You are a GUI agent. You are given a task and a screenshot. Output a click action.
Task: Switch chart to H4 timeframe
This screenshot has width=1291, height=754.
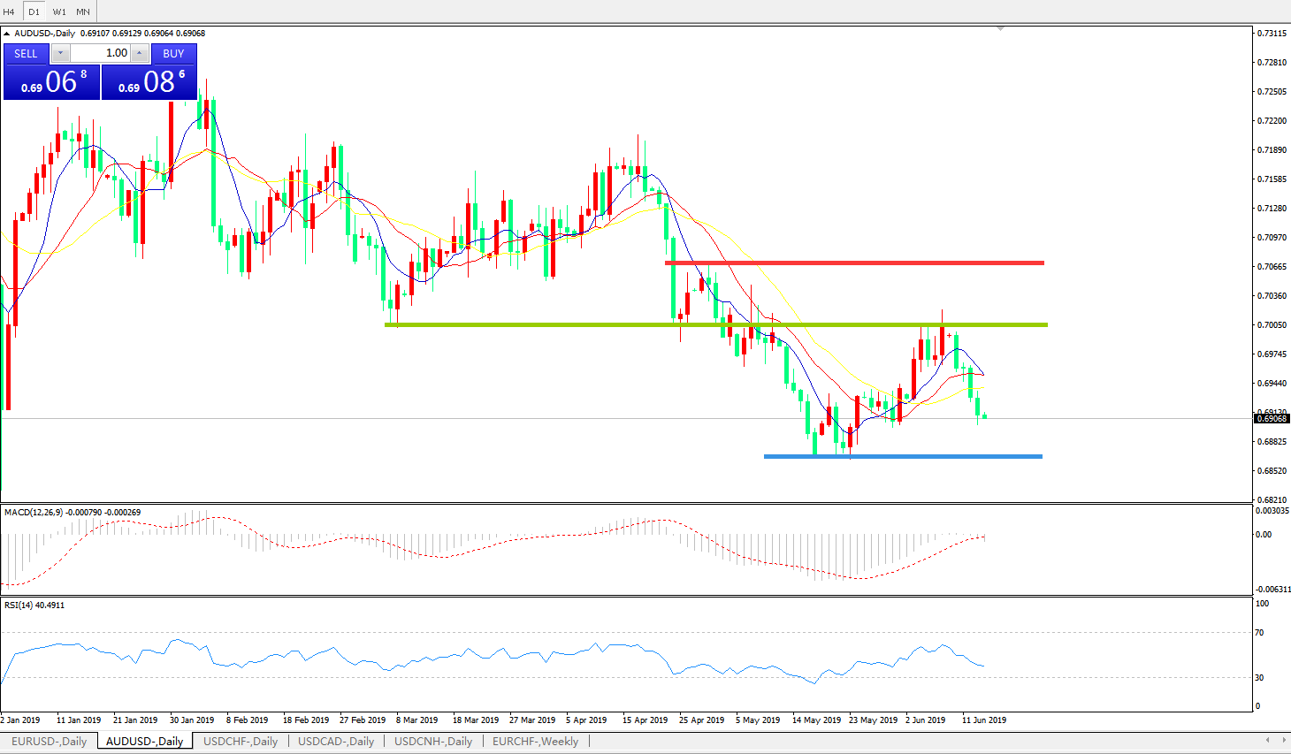(x=9, y=11)
